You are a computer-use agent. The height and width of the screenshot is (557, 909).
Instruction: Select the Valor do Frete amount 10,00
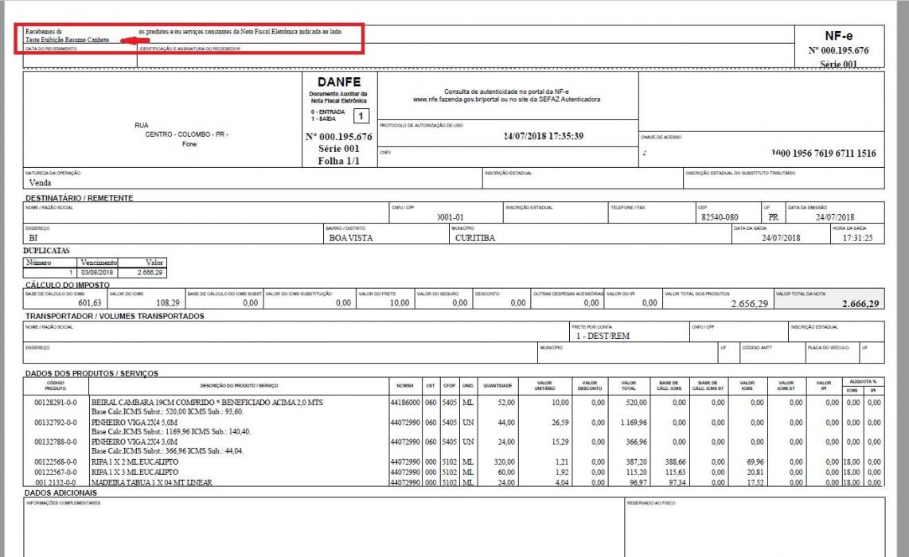tap(400, 302)
